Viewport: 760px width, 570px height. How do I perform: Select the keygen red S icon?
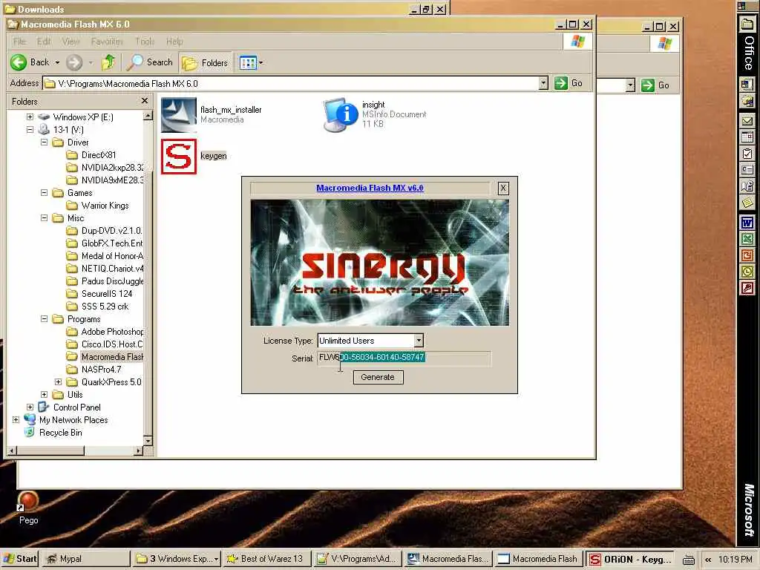[x=178, y=156]
